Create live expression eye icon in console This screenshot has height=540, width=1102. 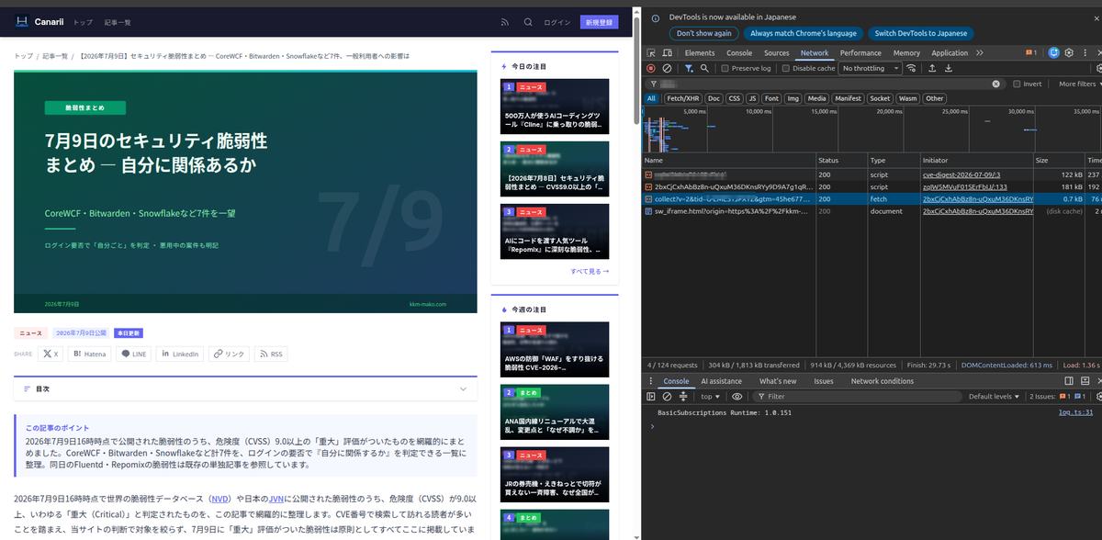point(737,397)
